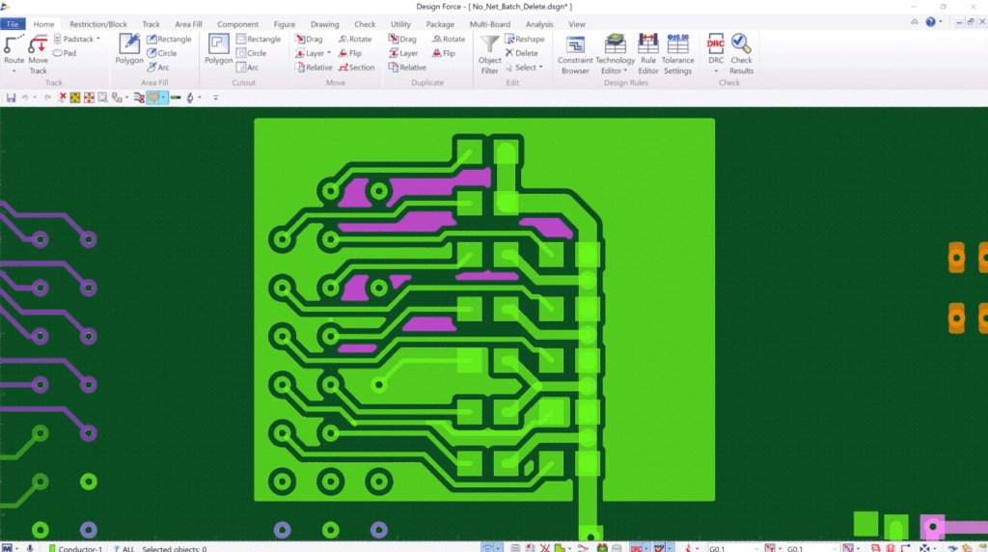Screen dimensions: 988x552
Task: Select the Area Fill Arc tool
Action: click(x=158, y=67)
